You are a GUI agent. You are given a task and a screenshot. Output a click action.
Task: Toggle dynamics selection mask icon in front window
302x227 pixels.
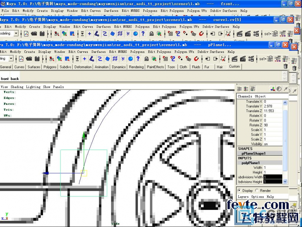pyautogui.click(x=123, y=59)
